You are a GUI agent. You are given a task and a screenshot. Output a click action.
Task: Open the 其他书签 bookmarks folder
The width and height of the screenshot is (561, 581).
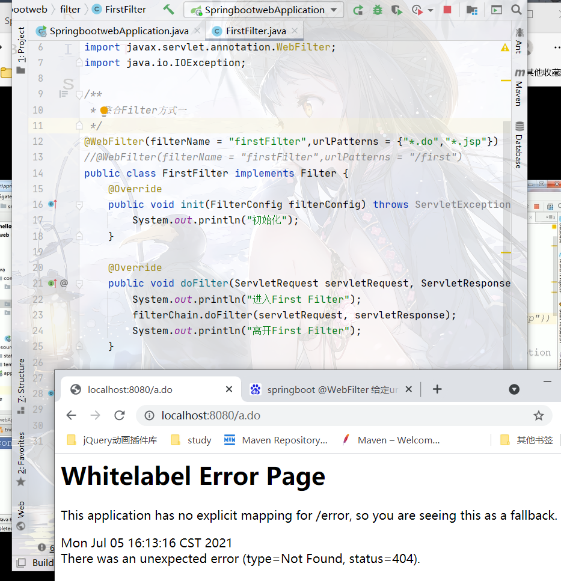coord(527,440)
